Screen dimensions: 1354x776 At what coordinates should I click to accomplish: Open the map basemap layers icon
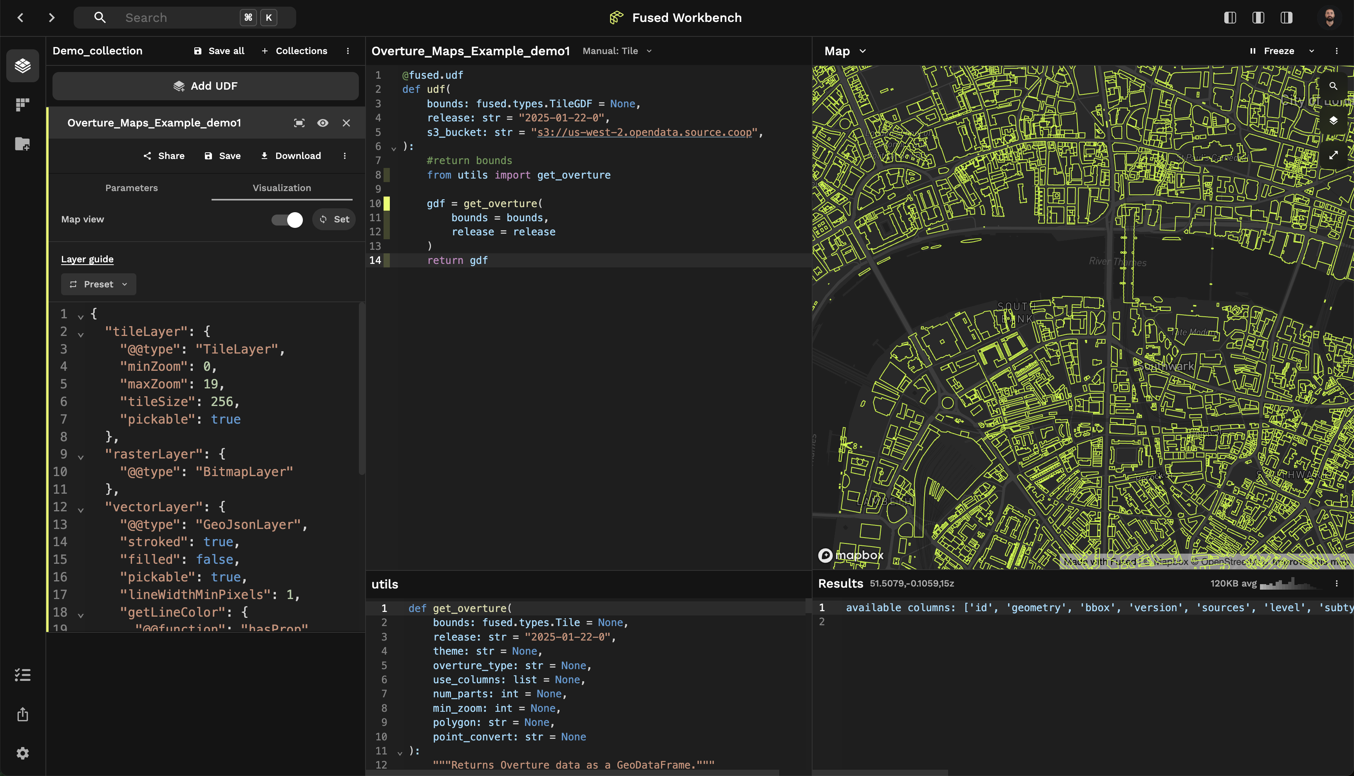pyautogui.click(x=1333, y=121)
